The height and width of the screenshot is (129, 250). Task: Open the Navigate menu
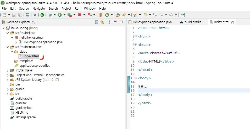38,8
